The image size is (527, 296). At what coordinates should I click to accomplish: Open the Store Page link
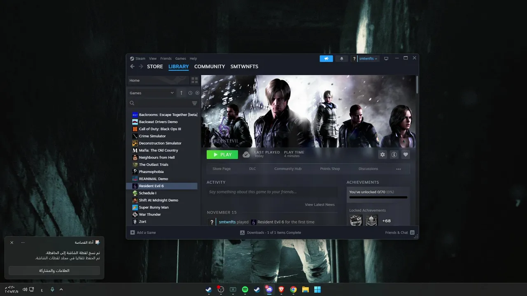(222, 169)
